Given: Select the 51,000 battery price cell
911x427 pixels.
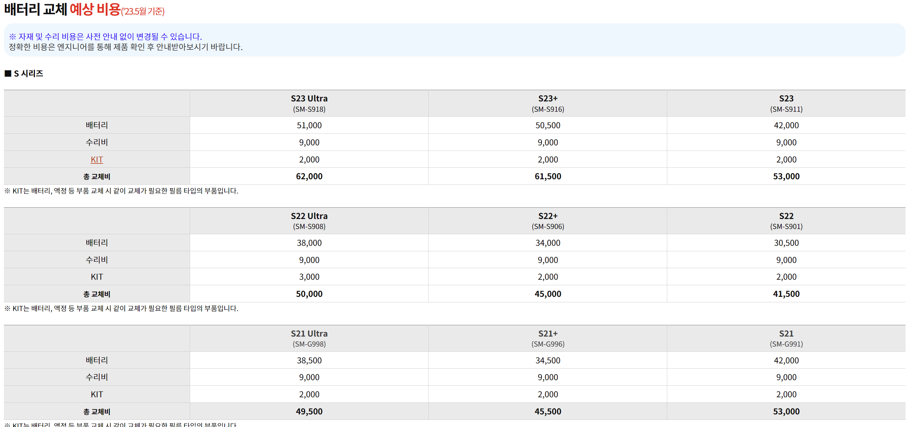Looking at the screenshot, I should pyautogui.click(x=309, y=125).
